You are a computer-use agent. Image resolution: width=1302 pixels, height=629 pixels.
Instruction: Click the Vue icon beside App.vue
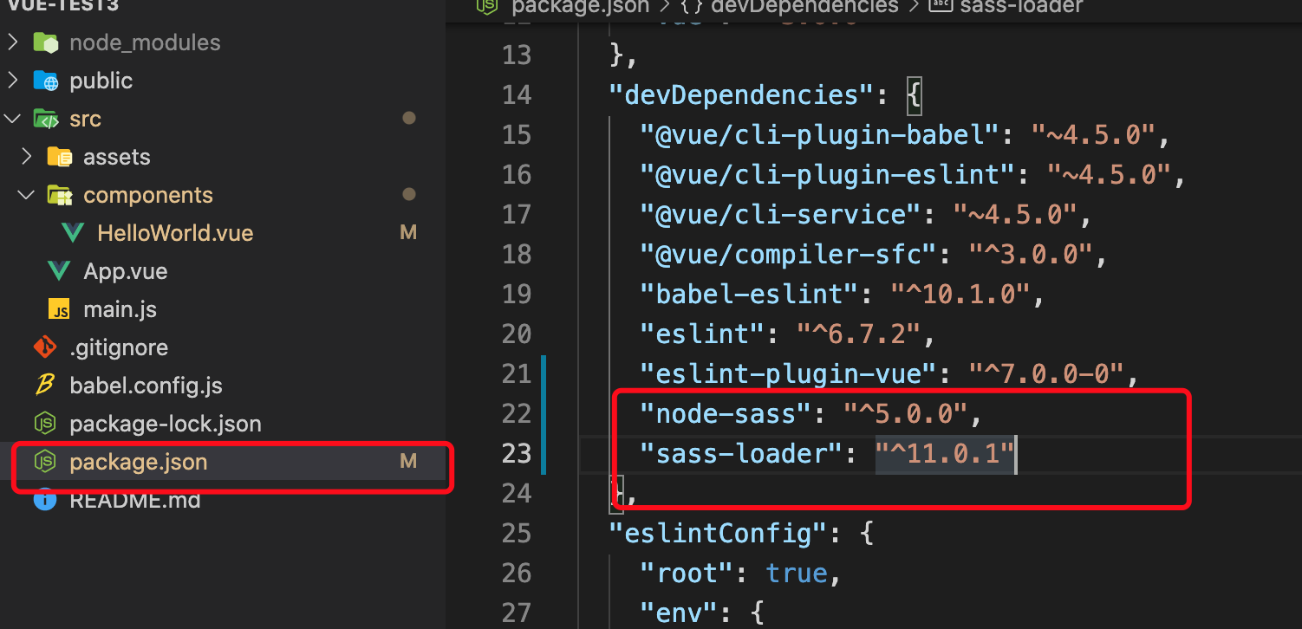(x=59, y=271)
